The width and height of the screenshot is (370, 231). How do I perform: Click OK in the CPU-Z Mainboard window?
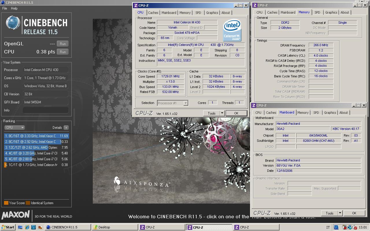tap(354, 213)
